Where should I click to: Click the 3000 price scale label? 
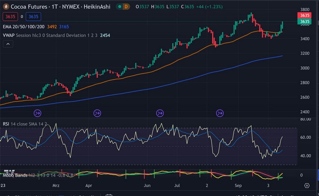[x=305, y=68]
